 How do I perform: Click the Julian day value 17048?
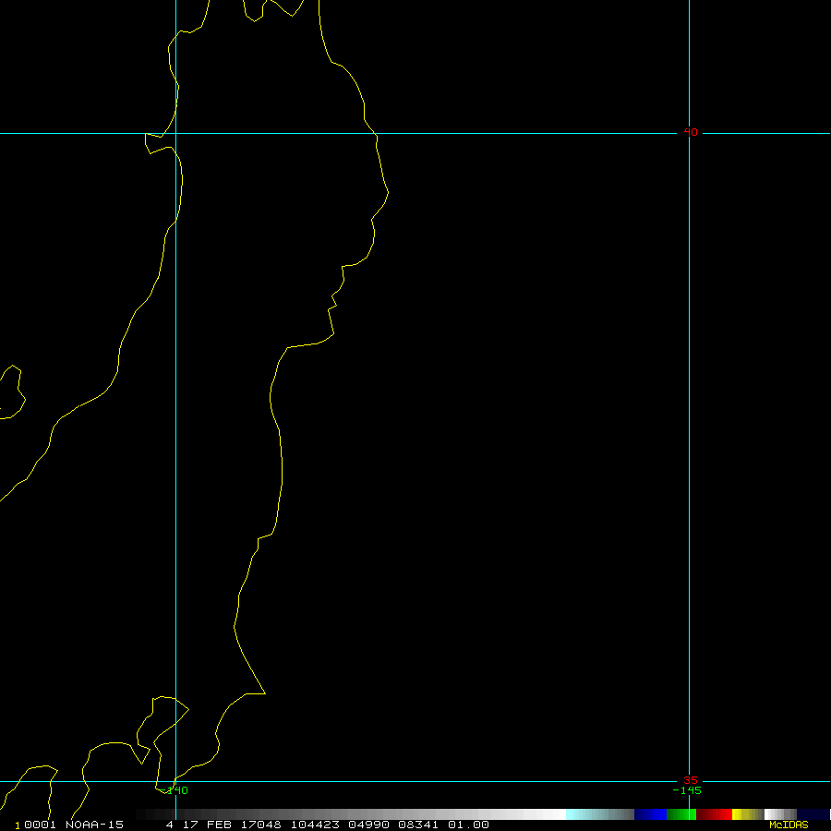point(260,825)
